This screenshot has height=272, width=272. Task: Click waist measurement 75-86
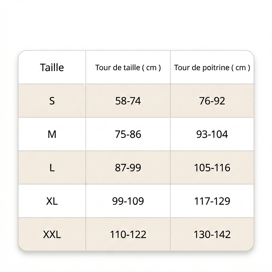pyautogui.click(x=128, y=134)
